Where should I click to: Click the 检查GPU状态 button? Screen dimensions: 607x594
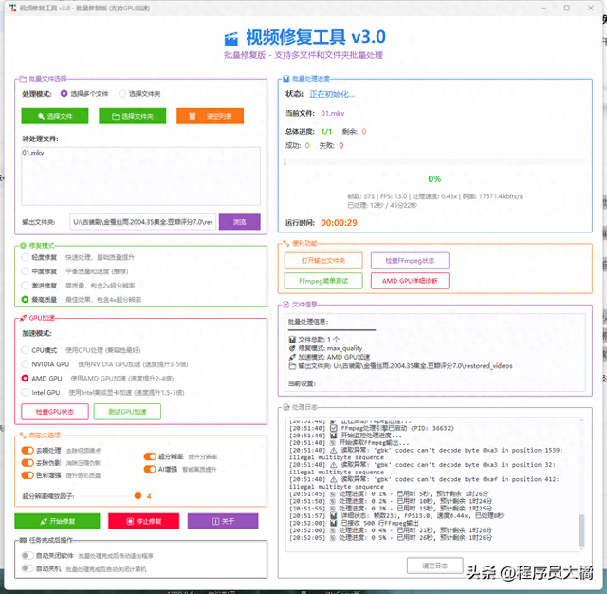55,412
